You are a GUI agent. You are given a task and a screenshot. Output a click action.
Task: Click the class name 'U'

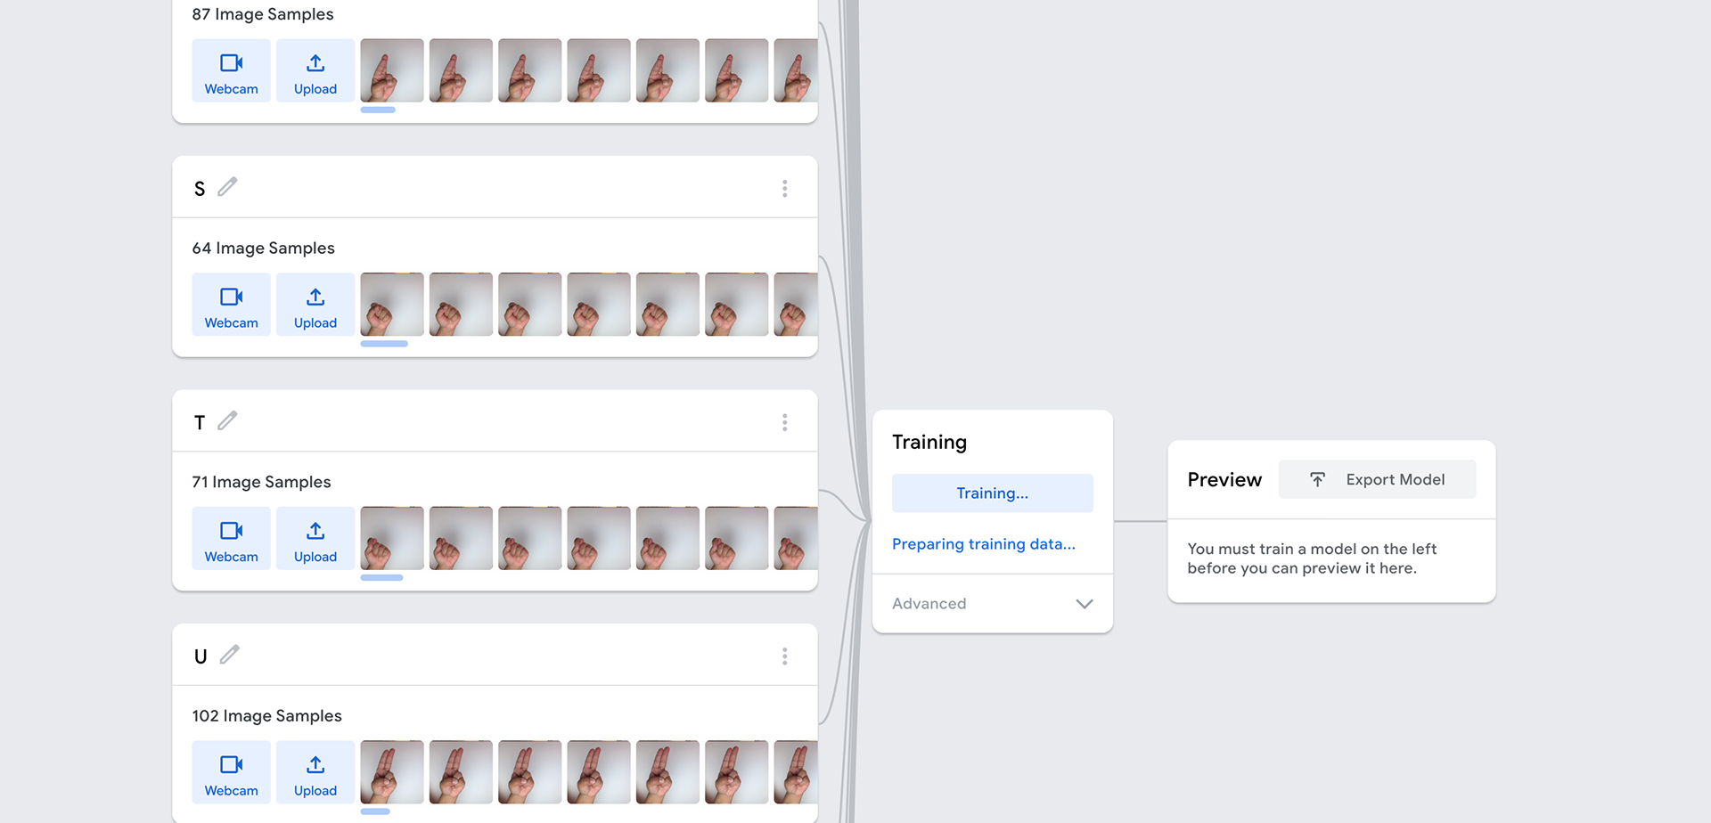click(201, 657)
